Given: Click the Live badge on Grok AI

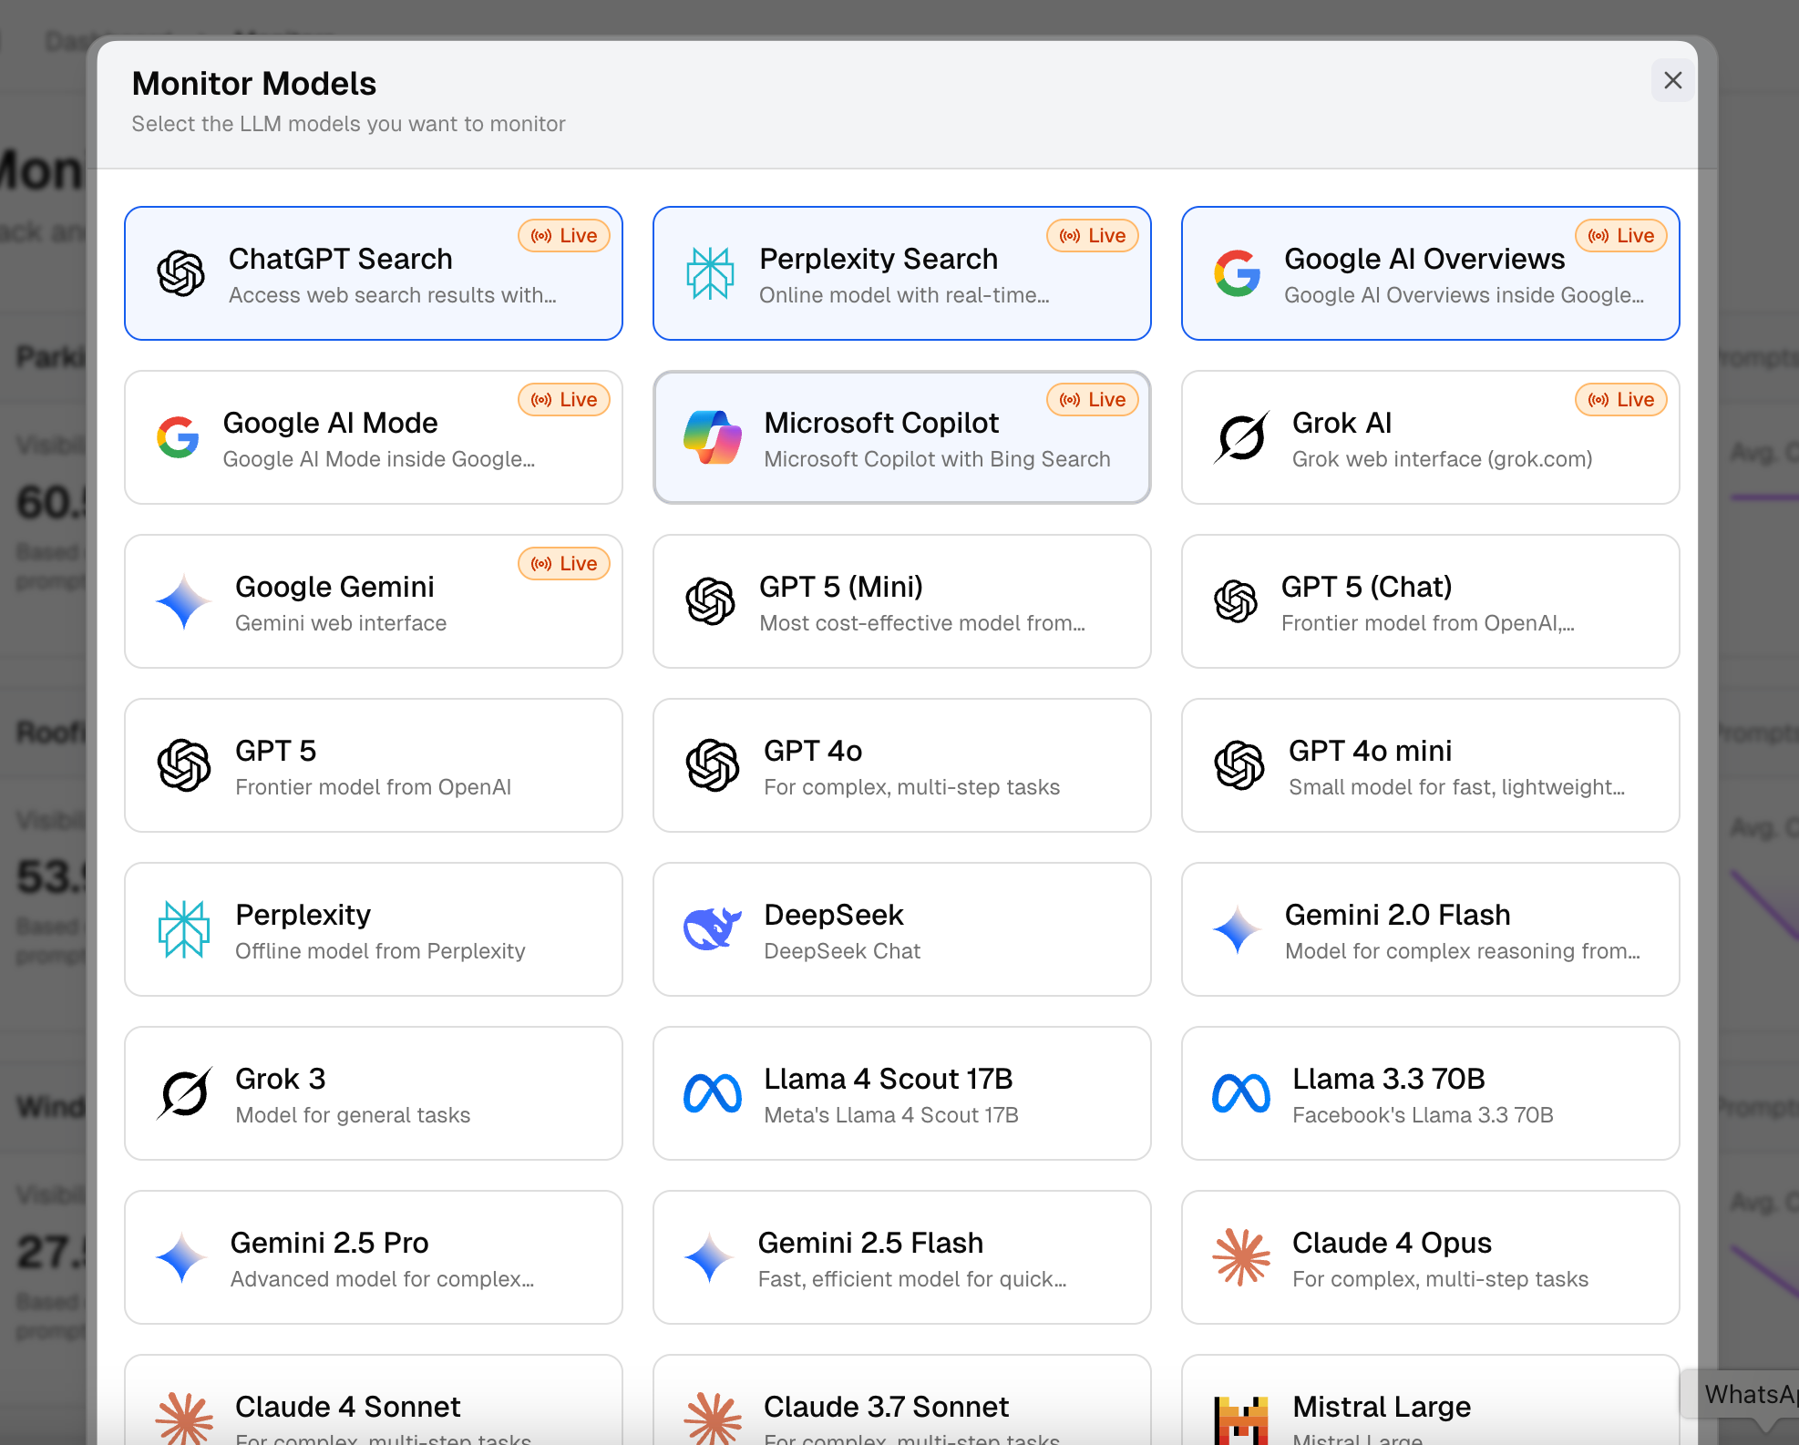Looking at the screenshot, I should point(1620,400).
